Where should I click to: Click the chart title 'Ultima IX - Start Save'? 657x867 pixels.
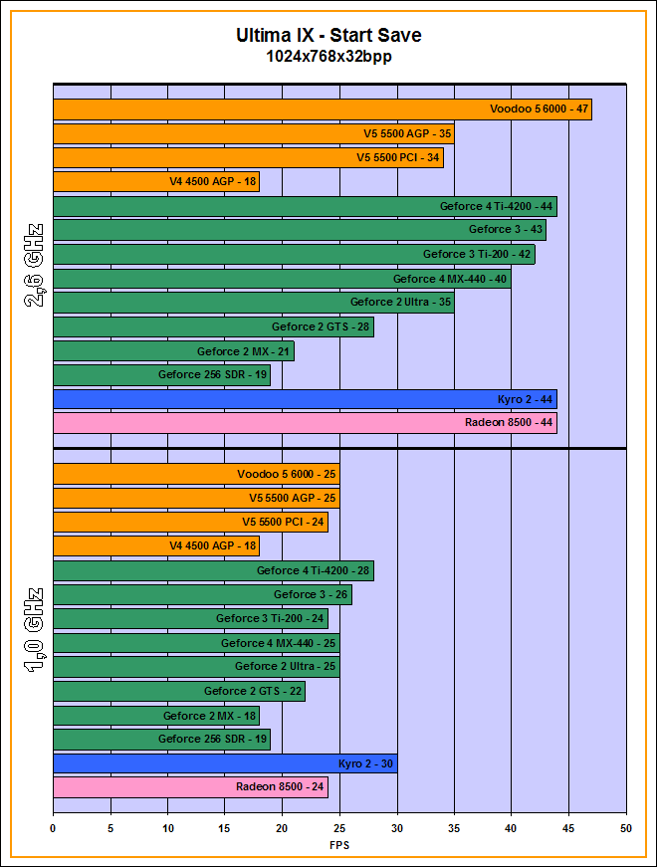(328, 36)
